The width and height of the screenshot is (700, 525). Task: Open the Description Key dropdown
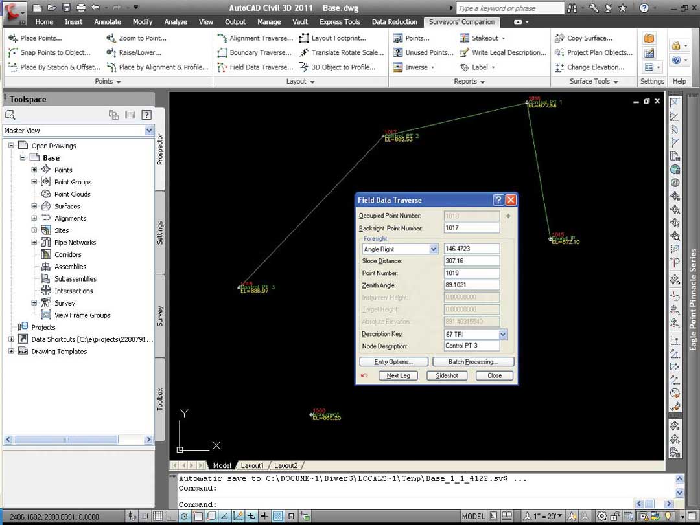(x=503, y=335)
